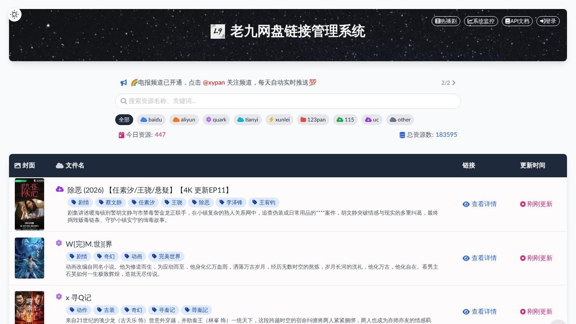Click the cloud icon in the 文件名 column header
The width and height of the screenshot is (576, 324).
[x=60, y=166]
